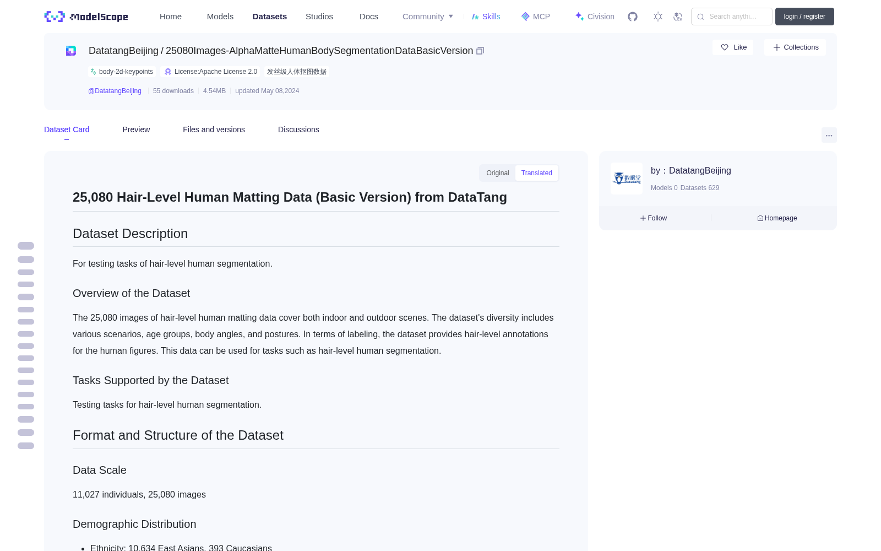The image size is (881, 551).
Task: Click the first outline marker in sidebar
Action: tap(26, 246)
